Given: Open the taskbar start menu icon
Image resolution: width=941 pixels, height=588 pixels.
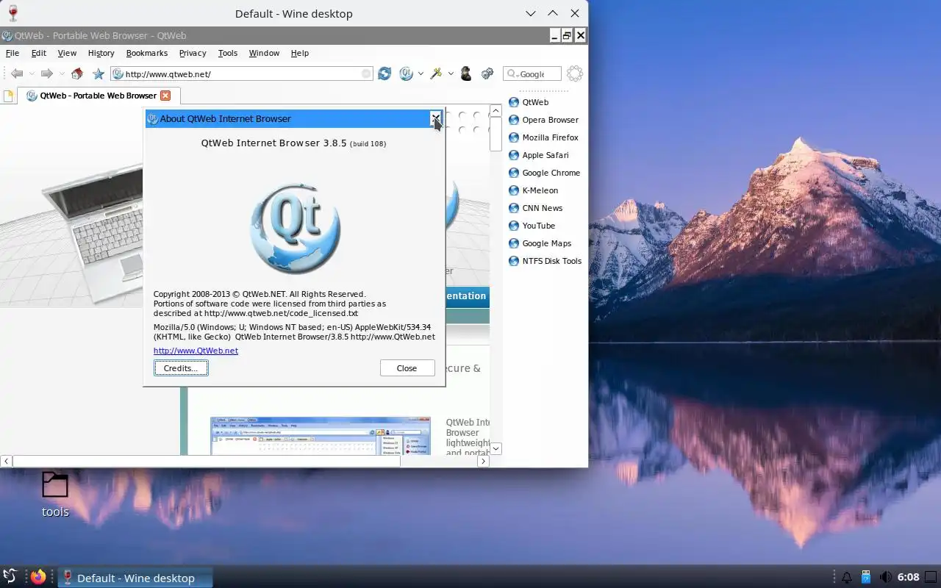Looking at the screenshot, I should tap(10, 577).
